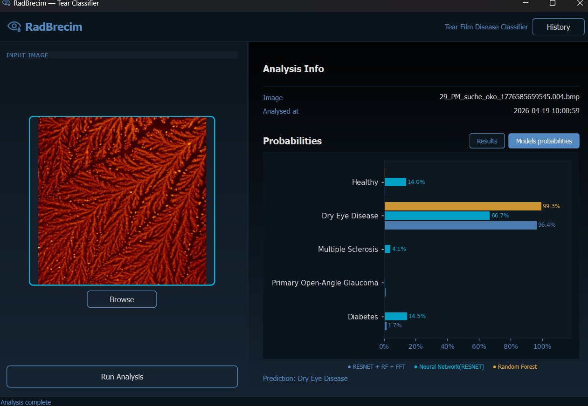This screenshot has width=588, height=406.
Task: Toggle Random Forest legend entry
Action: [515, 367]
